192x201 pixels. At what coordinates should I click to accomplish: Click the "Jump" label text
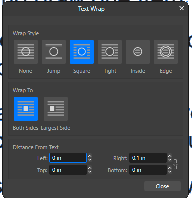coord(54,71)
